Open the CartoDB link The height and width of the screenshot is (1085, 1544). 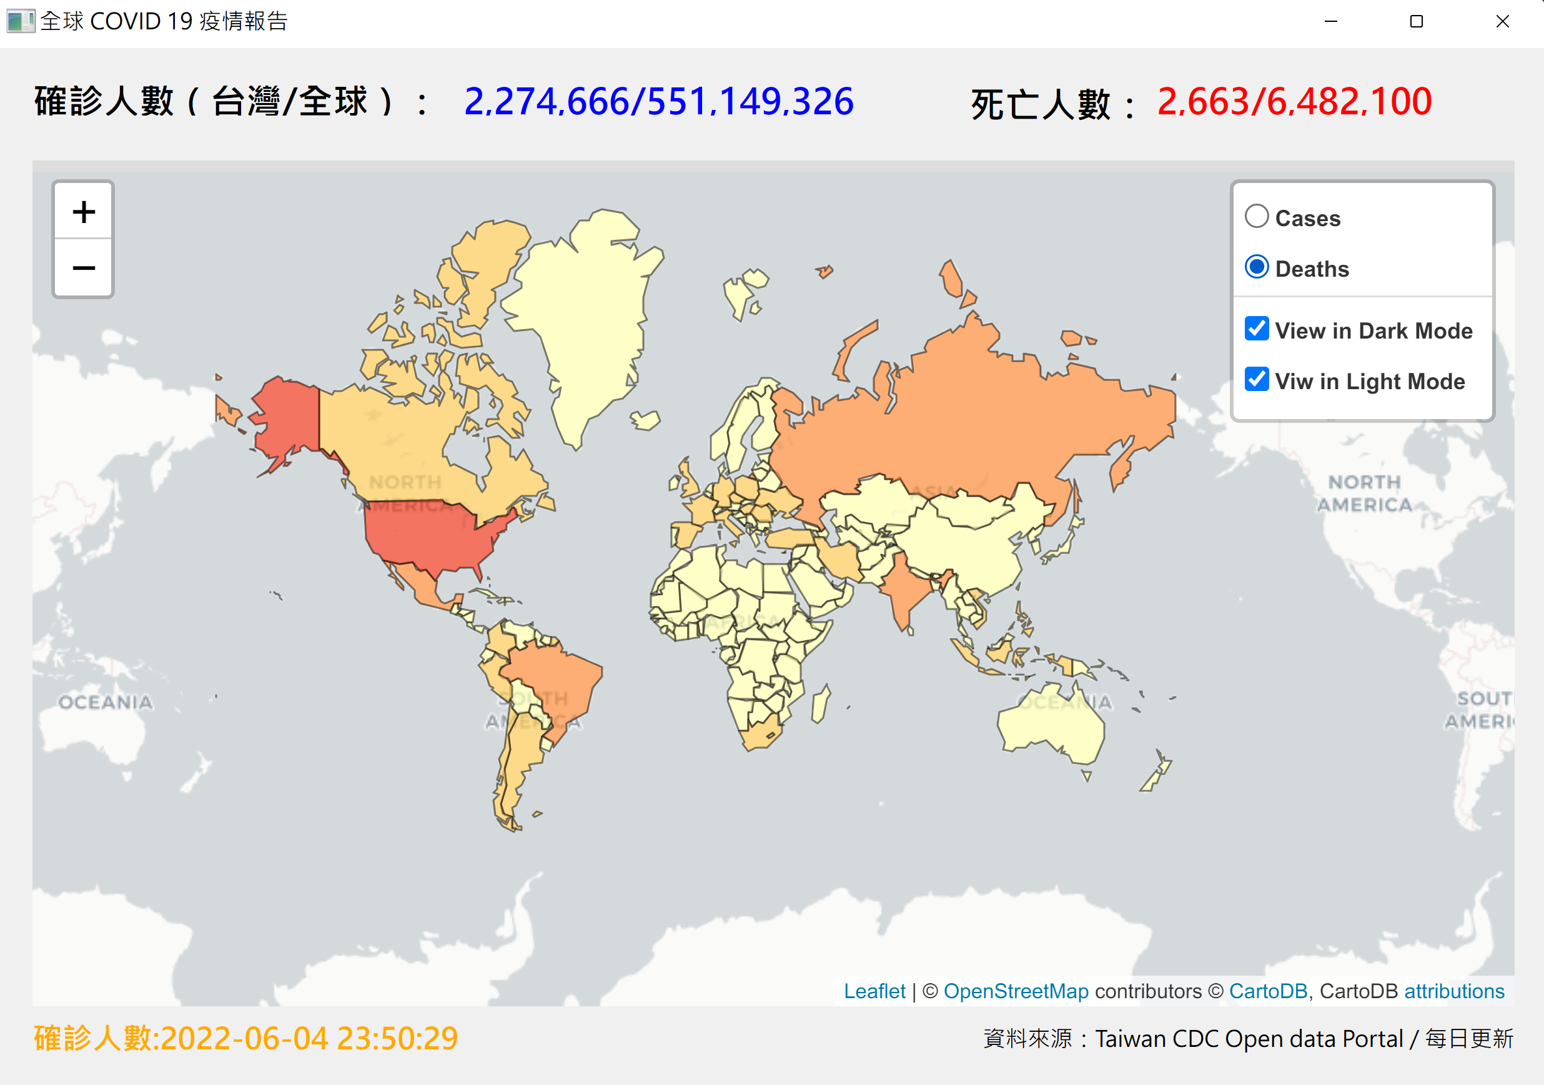tap(1267, 991)
